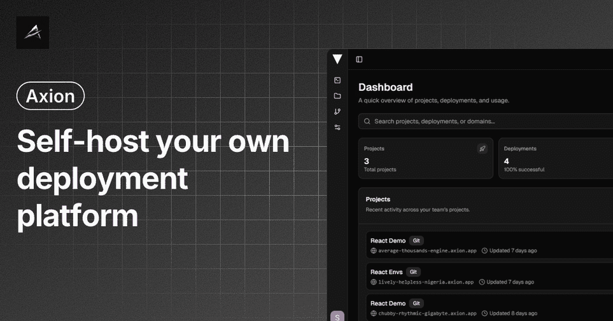This screenshot has height=321, width=613.
Task: Click the Total projects label
Action: point(380,170)
